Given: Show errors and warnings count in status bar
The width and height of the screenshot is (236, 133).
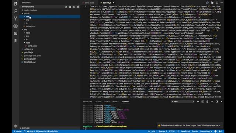Looking at the screenshot, I should [31, 132].
